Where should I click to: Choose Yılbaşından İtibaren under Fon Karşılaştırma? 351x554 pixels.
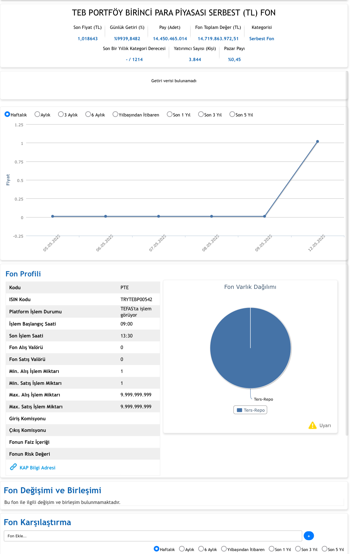(x=224, y=549)
